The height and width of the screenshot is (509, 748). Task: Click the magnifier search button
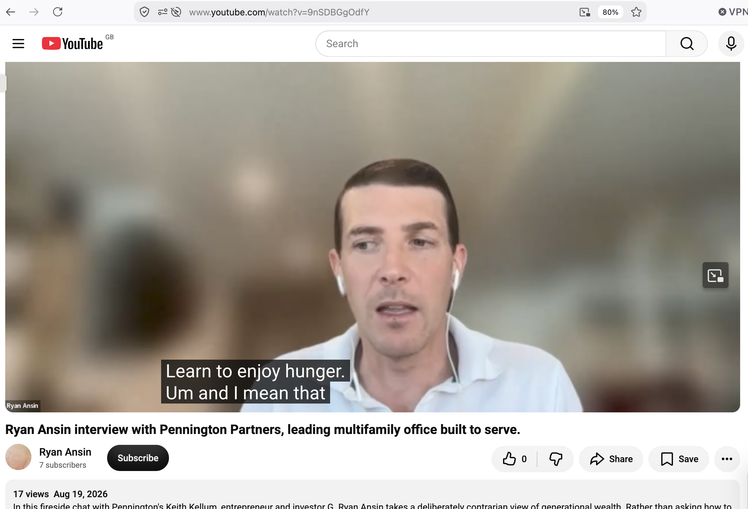(x=687, y=44)
